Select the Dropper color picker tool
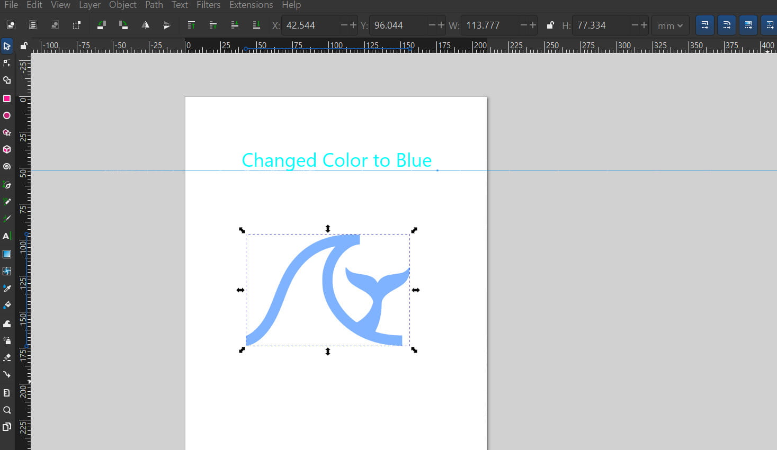This screenshot has height=450, width=777. [x=7, y=289]
